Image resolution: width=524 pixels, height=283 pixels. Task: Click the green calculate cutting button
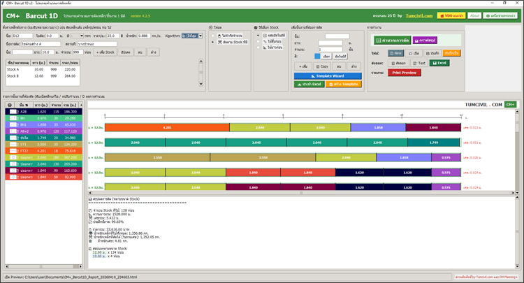(x=391, y=41)
